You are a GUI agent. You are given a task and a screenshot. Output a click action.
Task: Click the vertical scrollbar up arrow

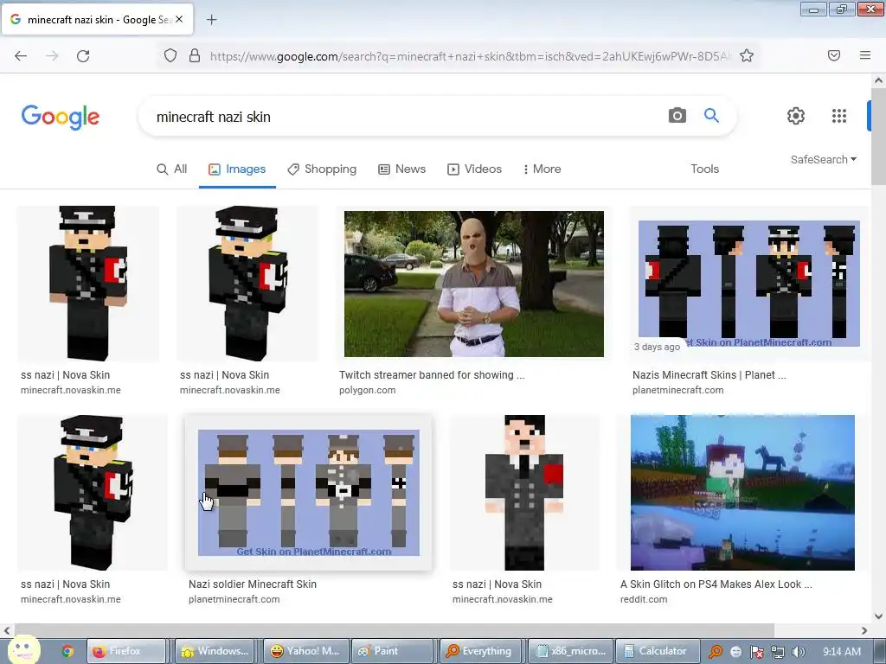click(x=879, y=80)
